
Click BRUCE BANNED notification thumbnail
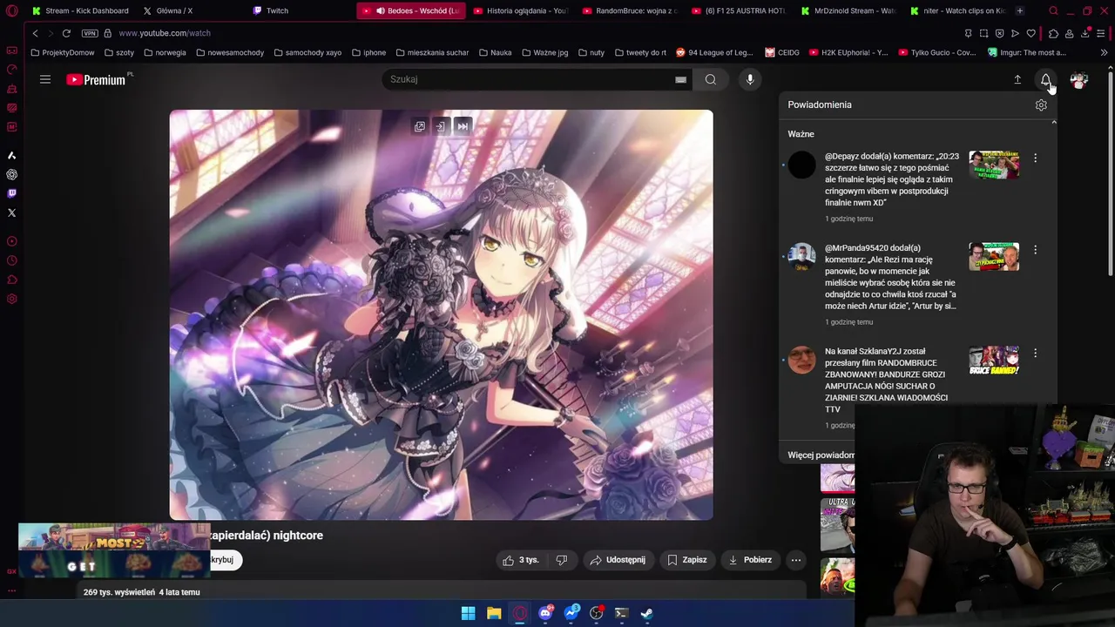994,361
